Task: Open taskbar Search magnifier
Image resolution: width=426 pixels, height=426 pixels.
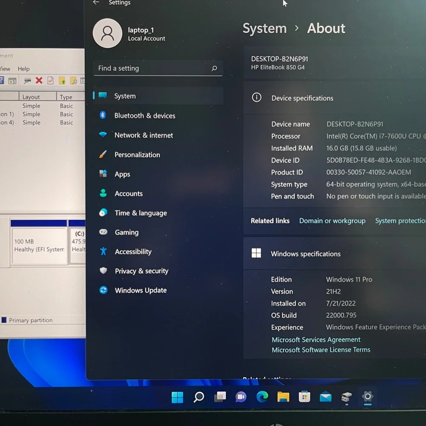Action: (x=199, y=397)
